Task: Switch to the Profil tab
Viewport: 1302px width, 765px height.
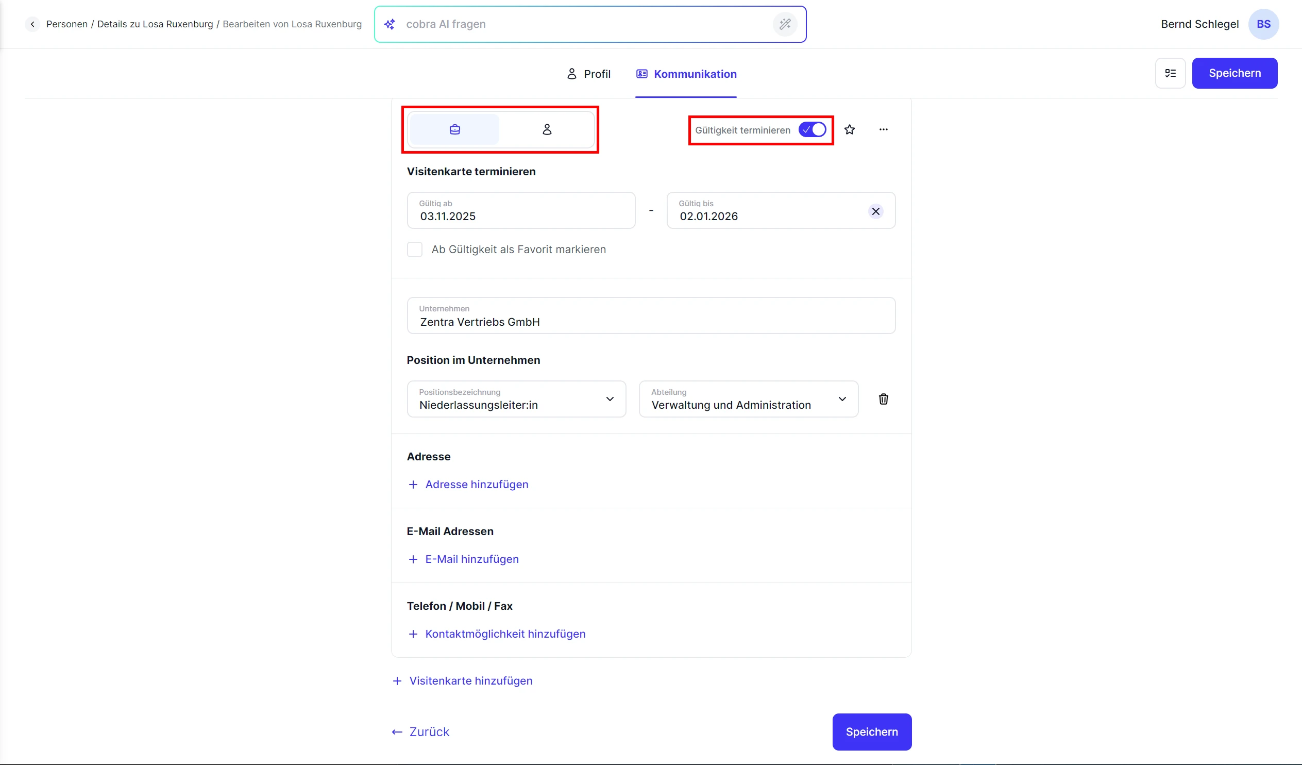Action: (588, 74)
